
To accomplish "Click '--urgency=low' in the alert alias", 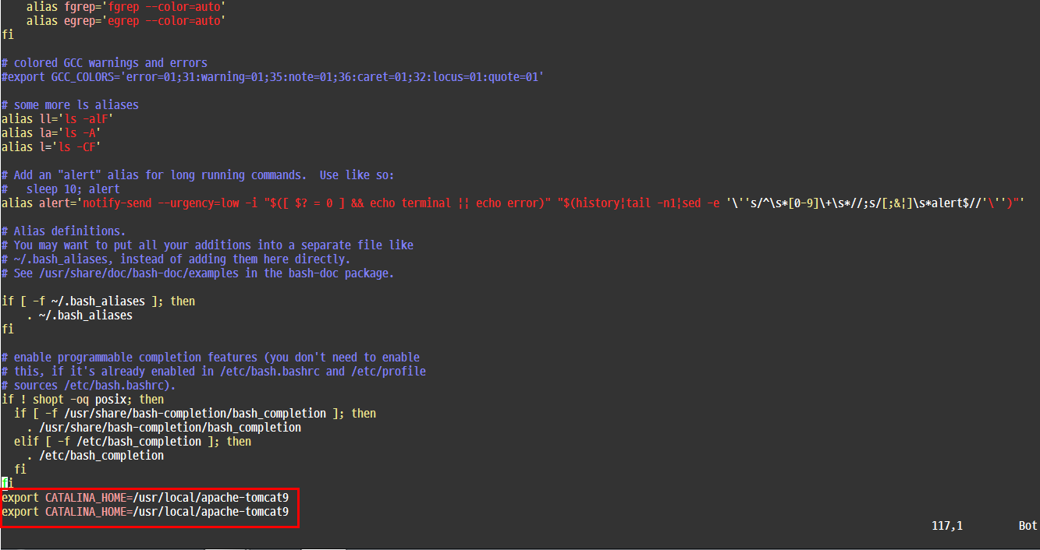I will [198, 203].
